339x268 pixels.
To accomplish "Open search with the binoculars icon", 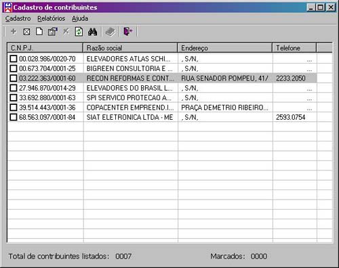I will tap(92, 32).
